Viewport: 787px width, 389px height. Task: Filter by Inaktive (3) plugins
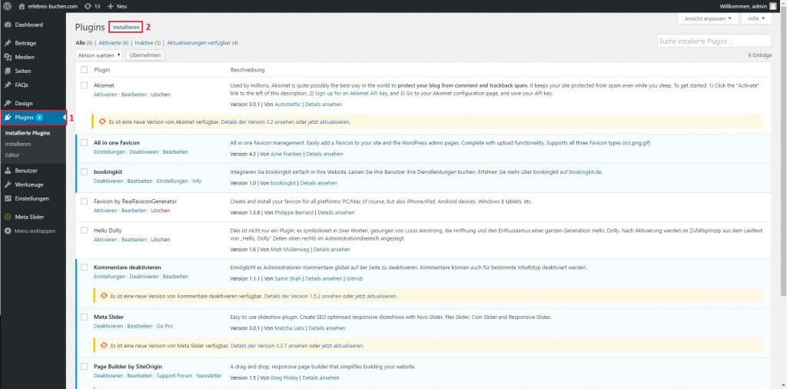[148, 42]
